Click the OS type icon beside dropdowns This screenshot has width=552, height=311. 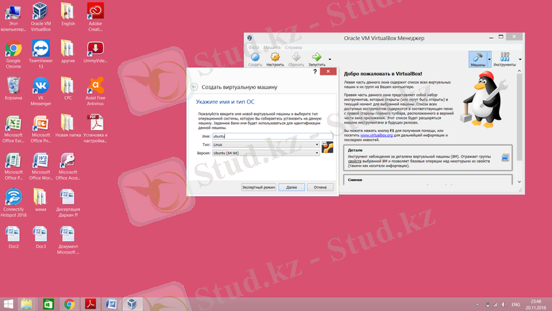[327, 147]
